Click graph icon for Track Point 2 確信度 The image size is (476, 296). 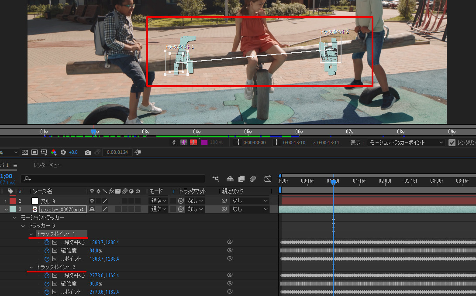[x=55, y=284]
